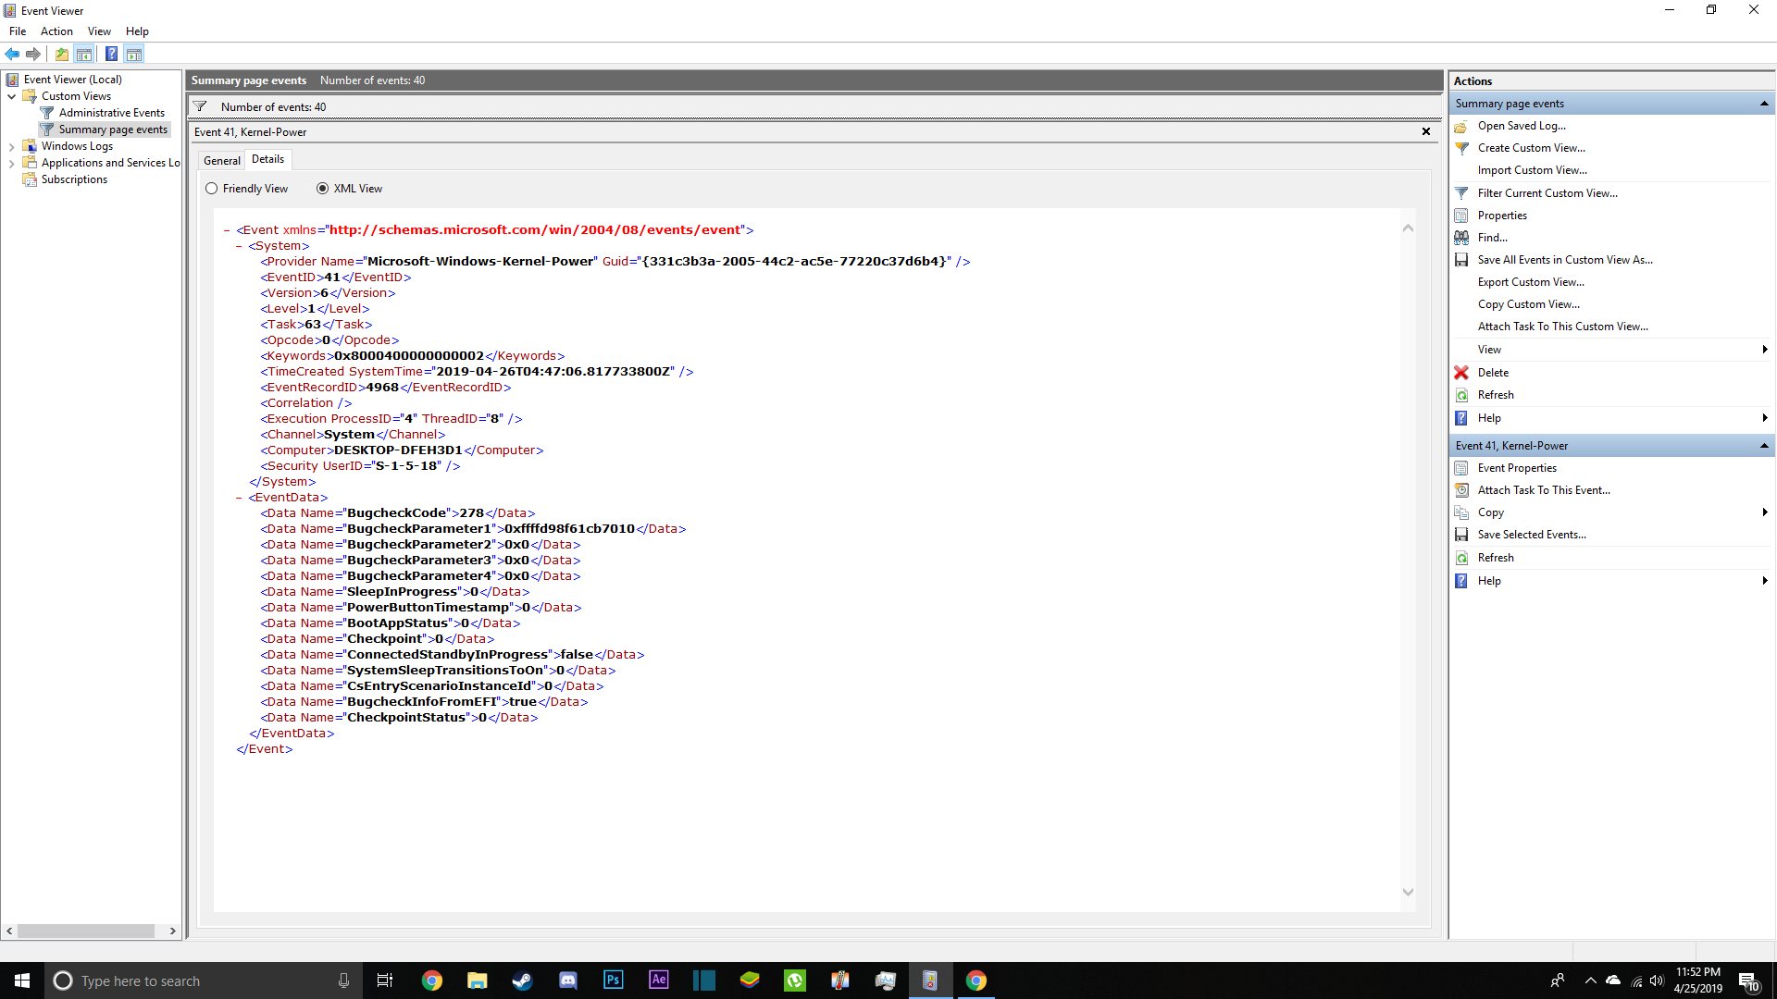Collapse the System XML node
The width and height of the screenshot is (1777, 999).
click(239, 246)
